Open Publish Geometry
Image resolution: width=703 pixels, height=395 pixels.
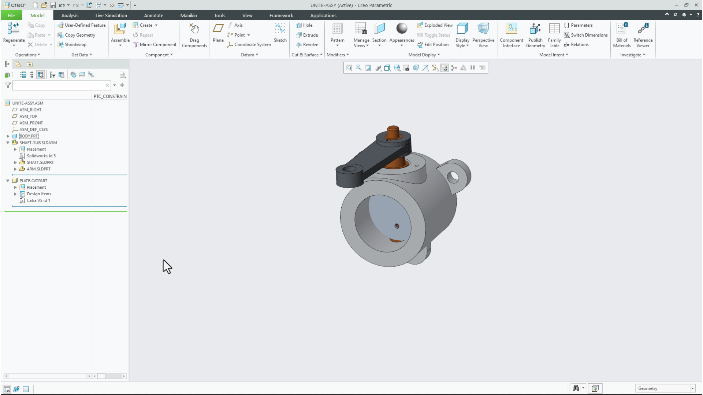(535, 35)
